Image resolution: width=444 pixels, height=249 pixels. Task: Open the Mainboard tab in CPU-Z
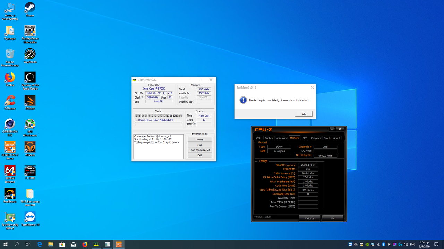point(281,138)
